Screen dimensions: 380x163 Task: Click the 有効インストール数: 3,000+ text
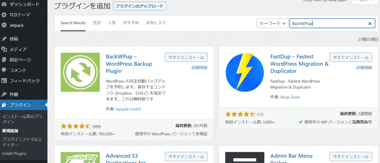coord(250,122)
